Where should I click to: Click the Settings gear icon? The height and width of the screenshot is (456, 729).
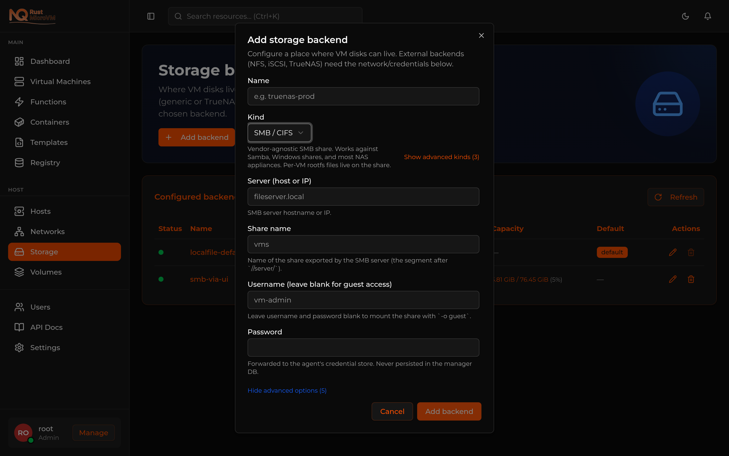[19, 347]
